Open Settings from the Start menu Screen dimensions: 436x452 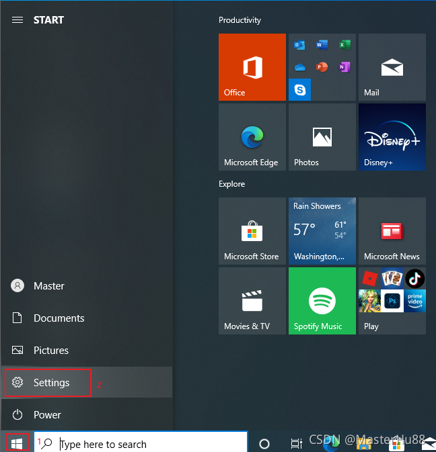(87, 383)
